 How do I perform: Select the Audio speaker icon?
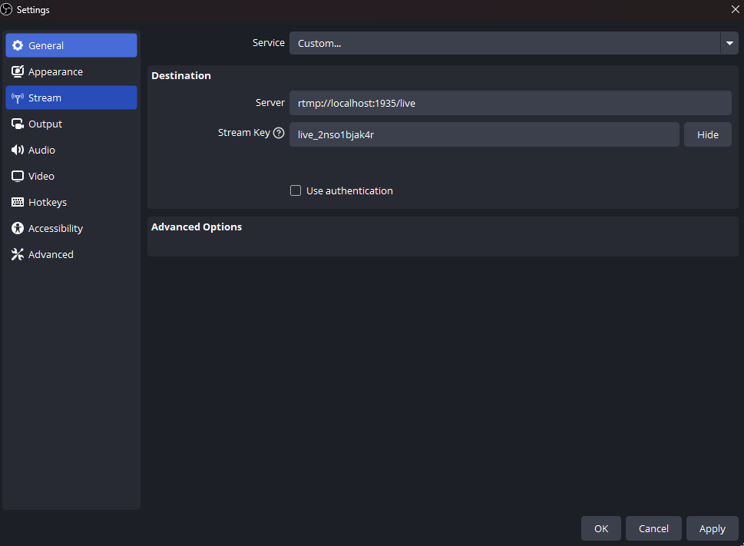[x=17, y=150]
